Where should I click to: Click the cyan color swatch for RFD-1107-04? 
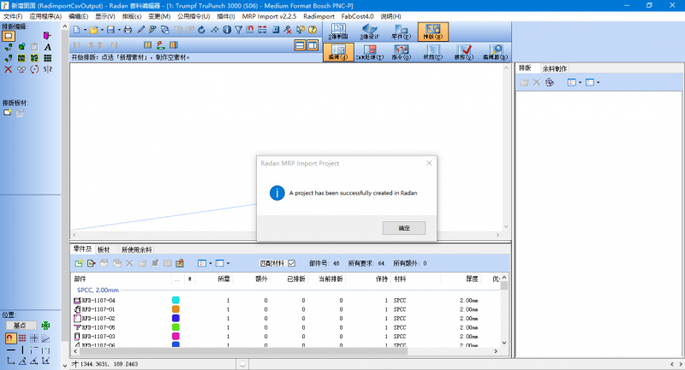[176, 301]
